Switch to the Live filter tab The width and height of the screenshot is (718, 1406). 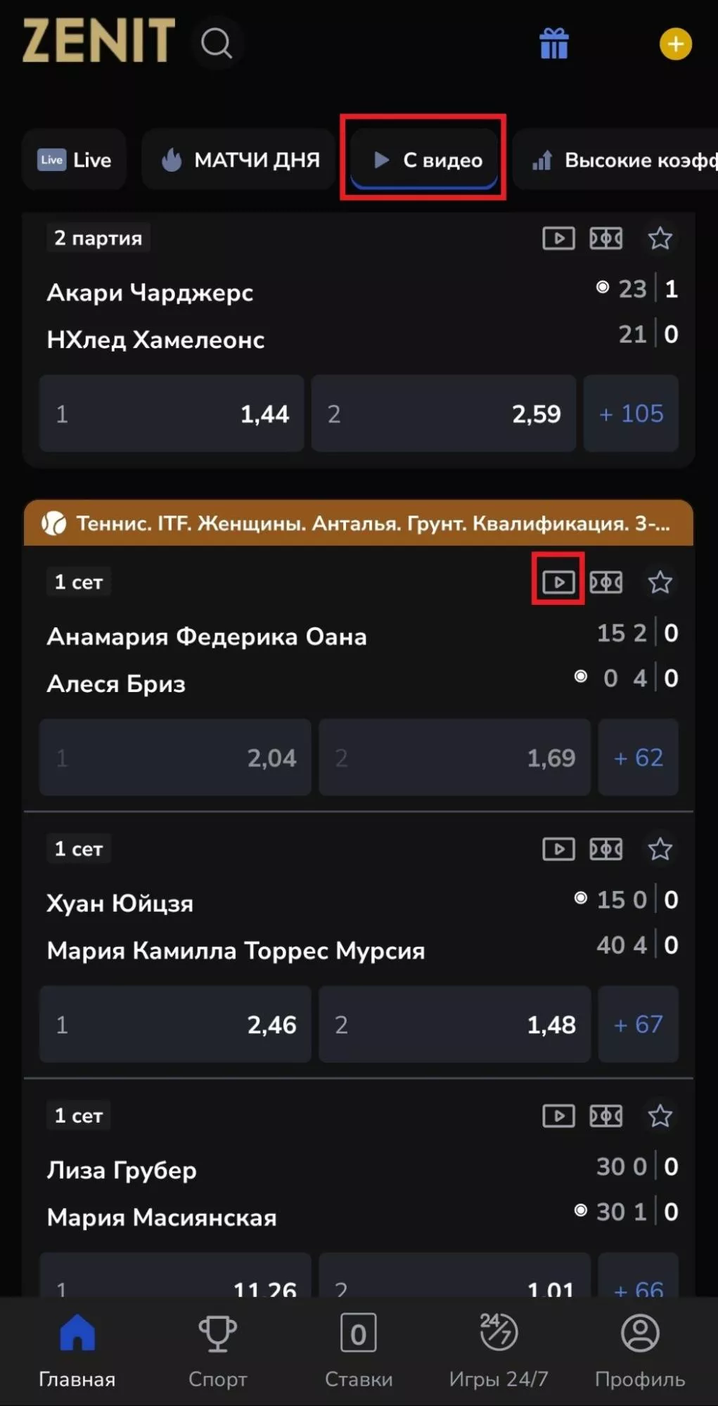click(75, 160)
